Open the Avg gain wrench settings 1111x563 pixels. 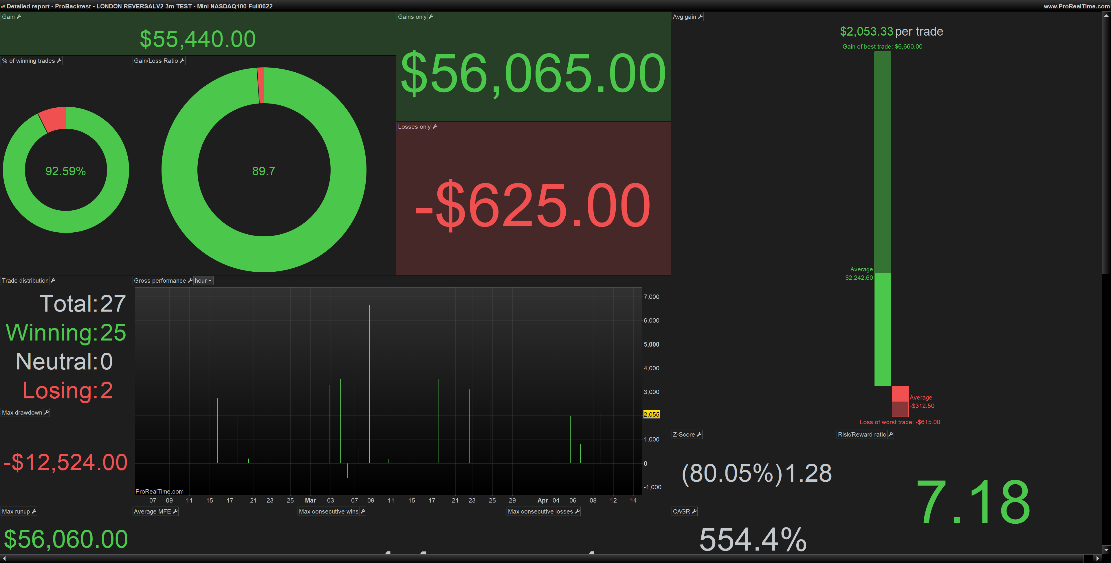[700, 17]
